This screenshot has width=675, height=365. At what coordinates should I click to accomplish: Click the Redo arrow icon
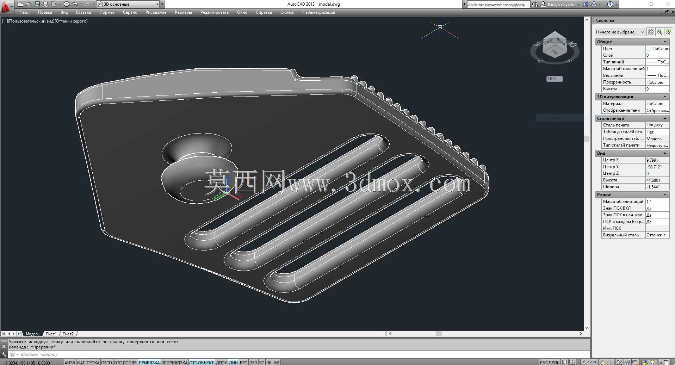[x=87, y=4]
